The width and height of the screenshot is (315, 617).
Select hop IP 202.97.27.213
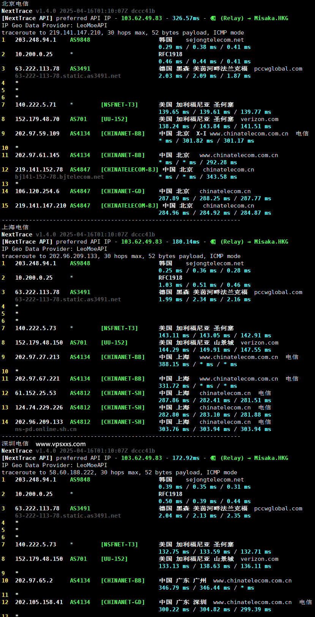[37, 357]
